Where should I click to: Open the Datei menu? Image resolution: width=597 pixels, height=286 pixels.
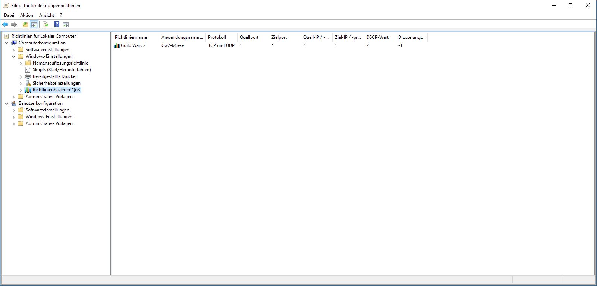point(9,15)
